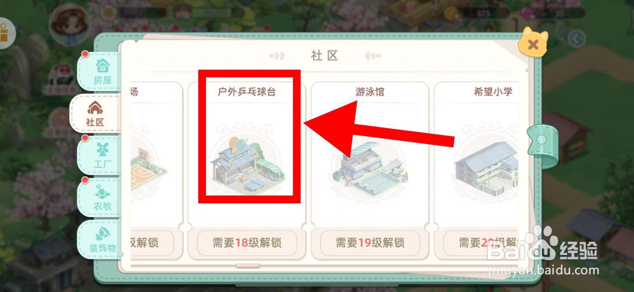Click the green back arrow icon

pyautogui.click(x=577, y=39)
